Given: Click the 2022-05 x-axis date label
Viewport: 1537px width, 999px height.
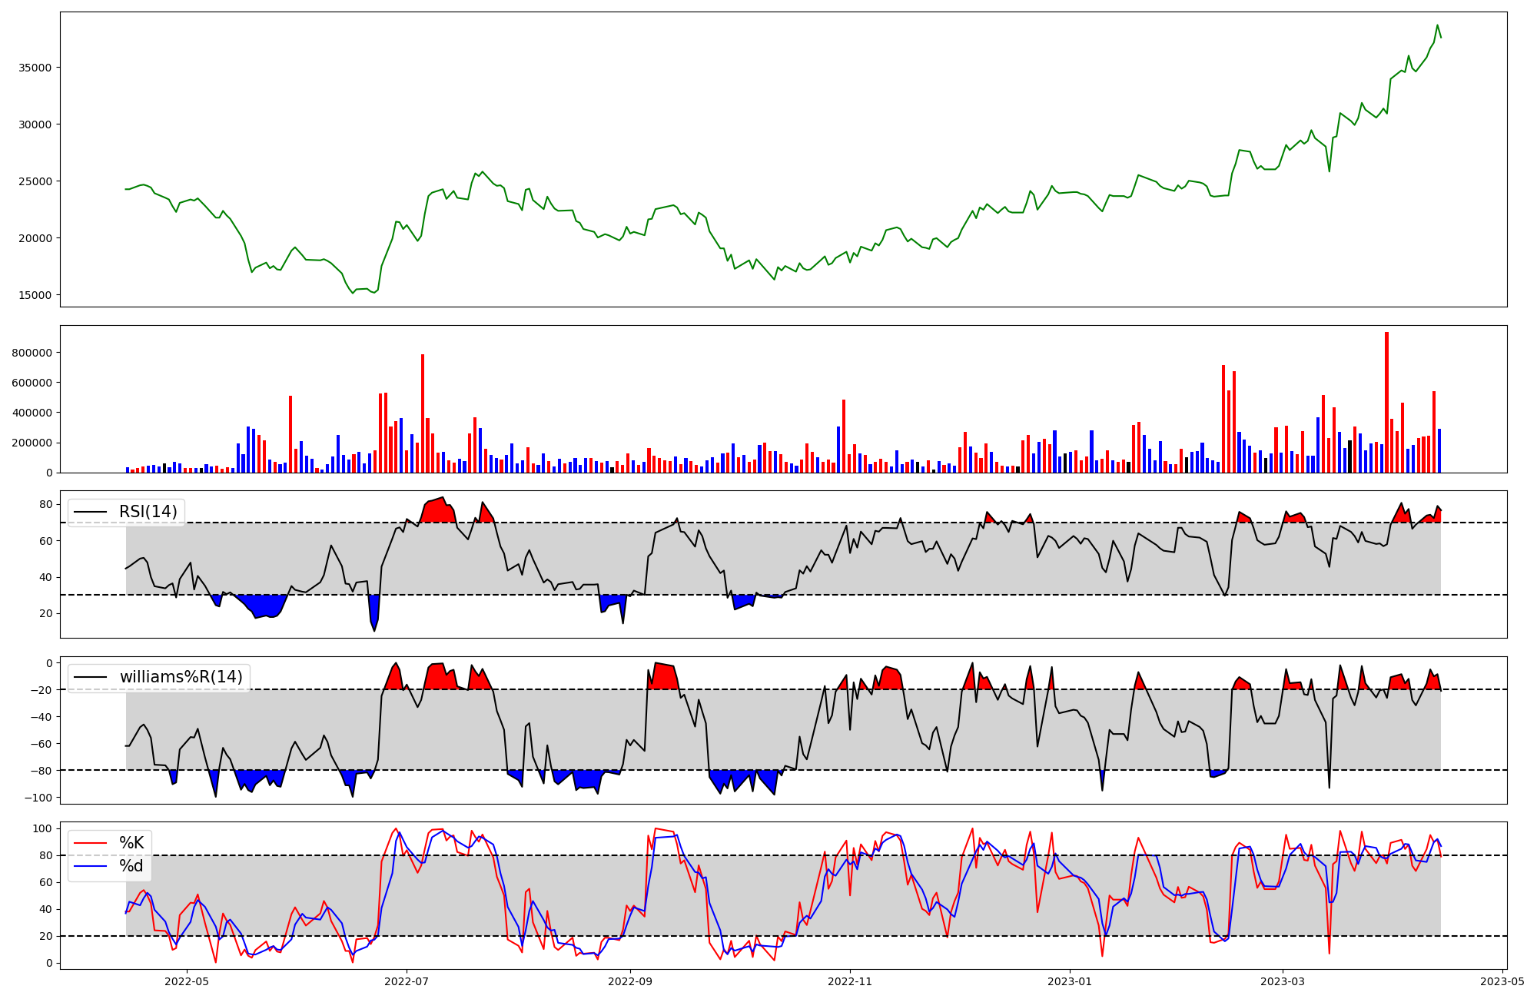Looking at the screenshot, I should tap(187, 981).
